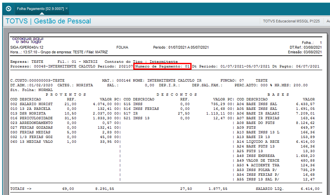Click the total 8.291,55 proventos value
This screenshot has height=195, width=330.
pos(105,189)
